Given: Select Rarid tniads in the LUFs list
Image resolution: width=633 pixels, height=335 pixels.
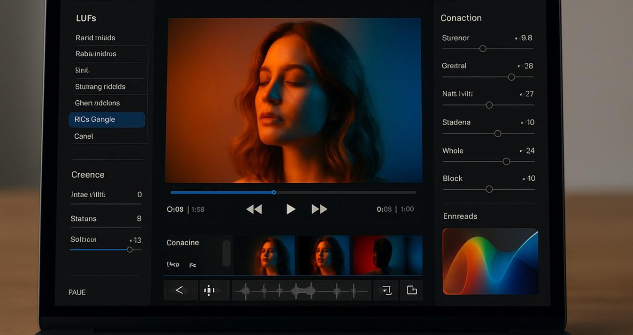Looking at the screenshot, I should 95,38.
